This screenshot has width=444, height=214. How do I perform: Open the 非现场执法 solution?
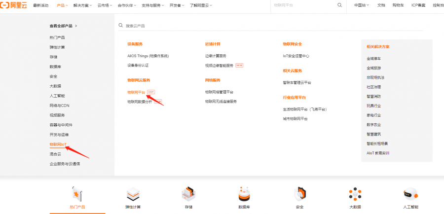[375, 77]
